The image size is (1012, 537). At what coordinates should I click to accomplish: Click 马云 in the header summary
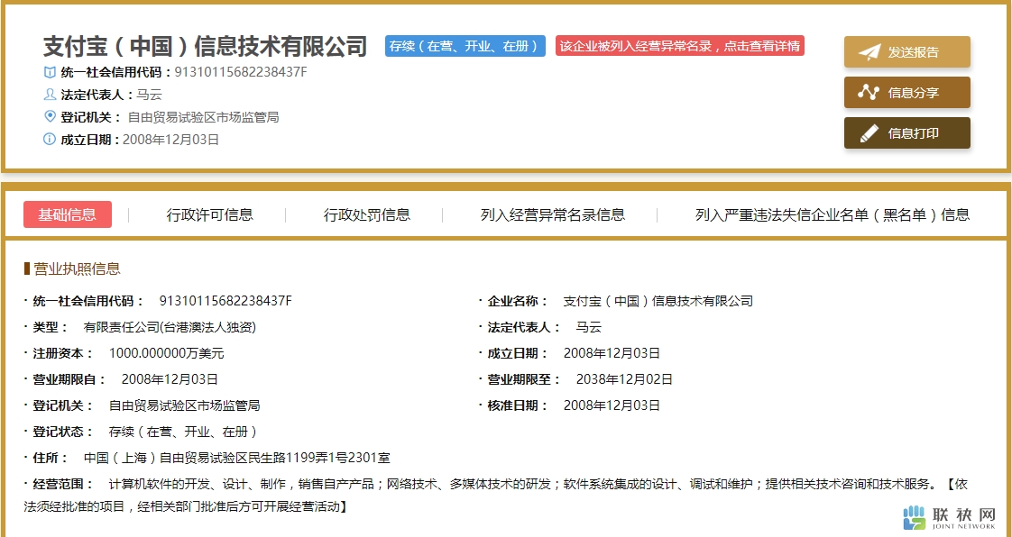tap(149, 95)
